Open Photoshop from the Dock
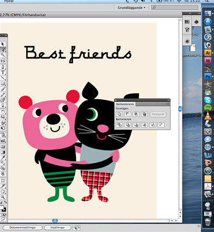The height and width of the screenshot is (232, 214). pyautogui.click(x=208, y=77)
